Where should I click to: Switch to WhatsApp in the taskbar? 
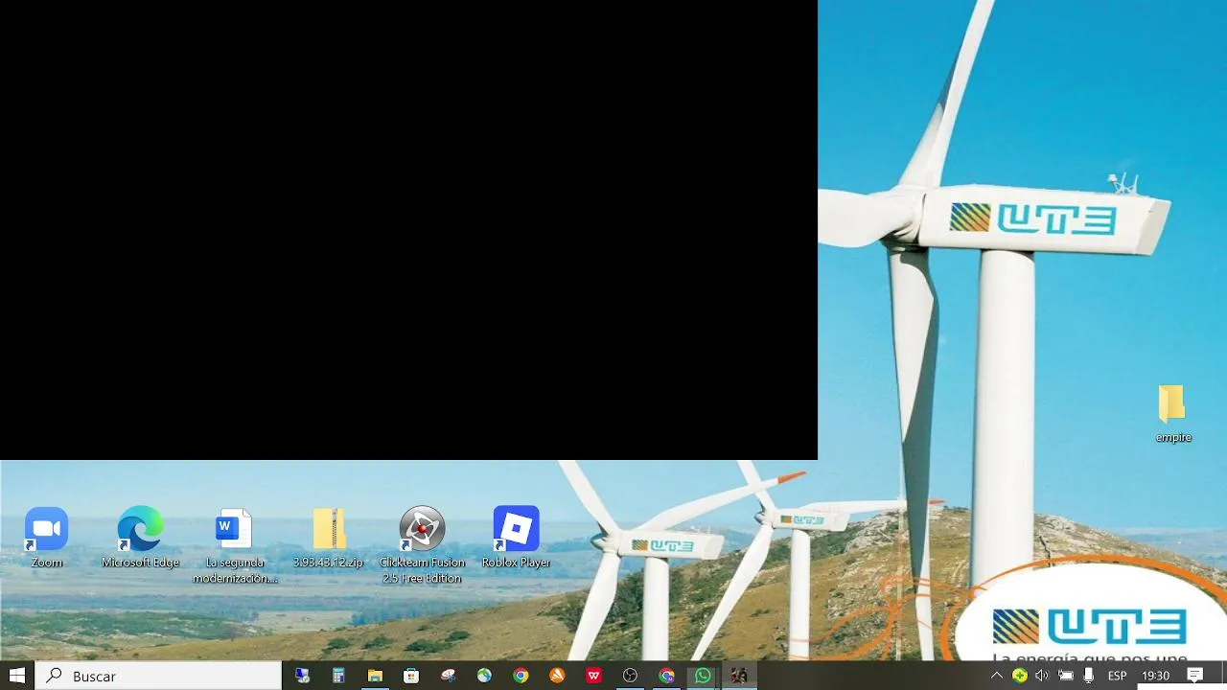(703, 676)
